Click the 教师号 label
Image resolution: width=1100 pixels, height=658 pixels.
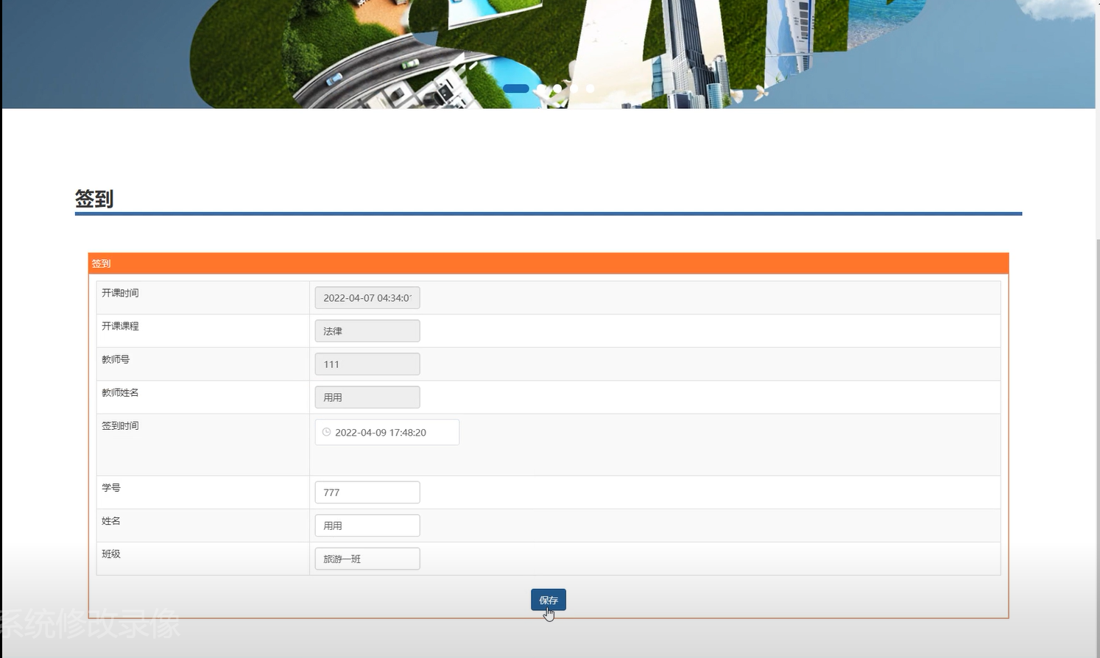[x=116, y=359]
